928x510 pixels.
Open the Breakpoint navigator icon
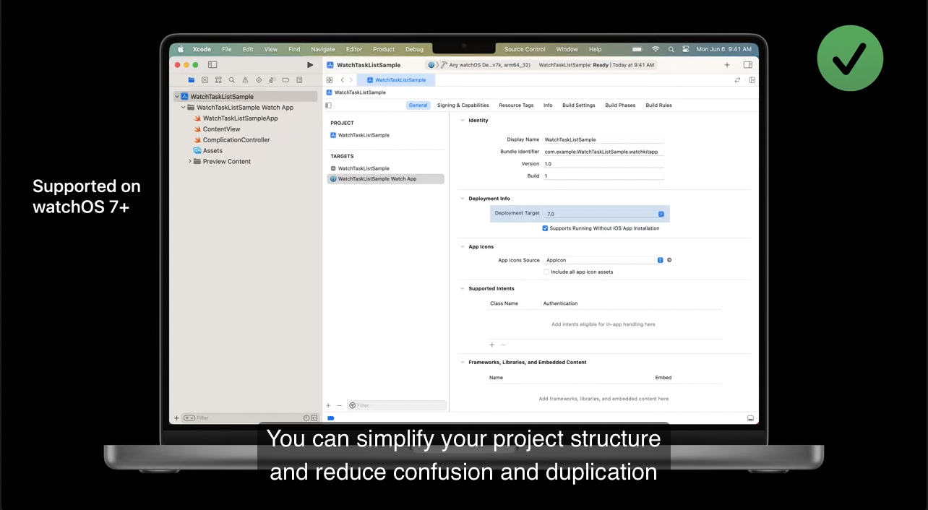click(x=285, y=80)
